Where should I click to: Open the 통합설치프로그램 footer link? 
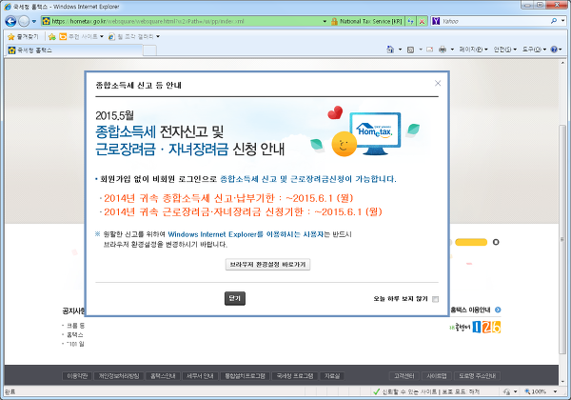tap(246, 376)
